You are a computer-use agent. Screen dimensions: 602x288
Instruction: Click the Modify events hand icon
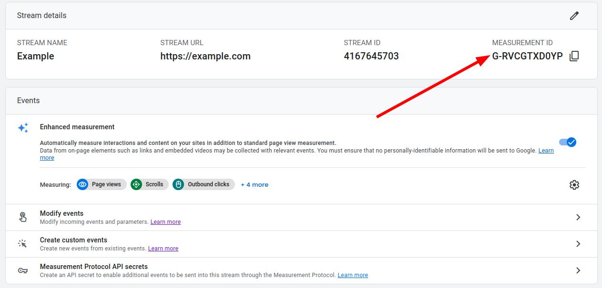point(22,217)
